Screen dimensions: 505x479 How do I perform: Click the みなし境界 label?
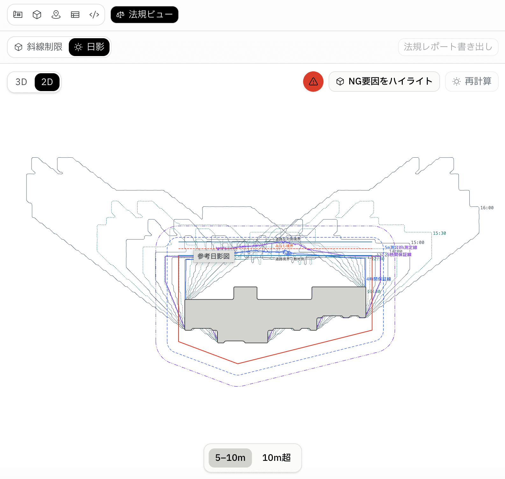[284, 246]
